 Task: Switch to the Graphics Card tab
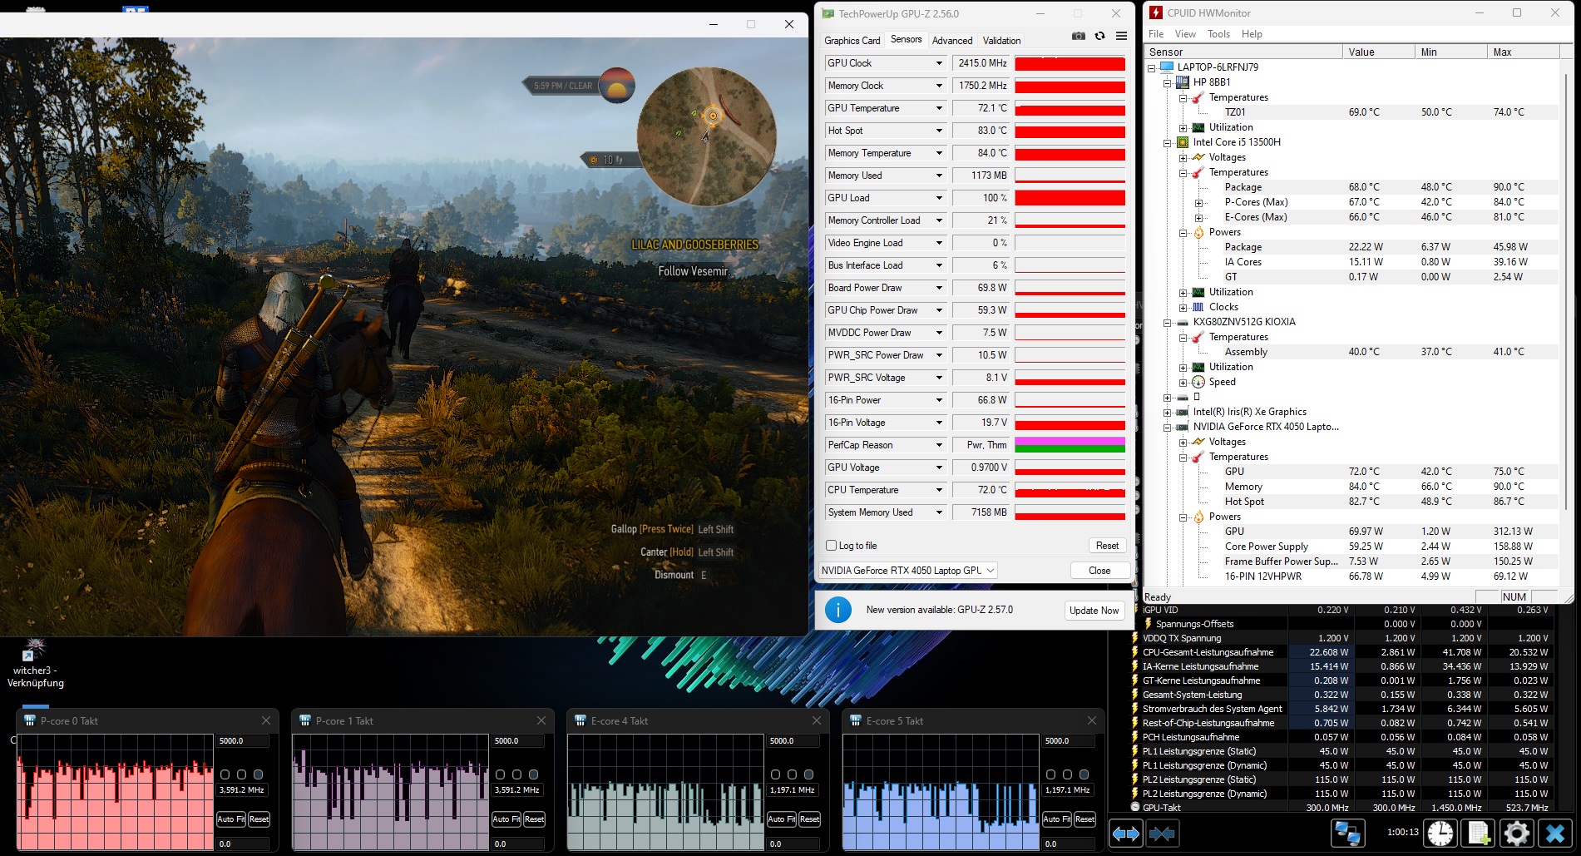coord(852,41)
